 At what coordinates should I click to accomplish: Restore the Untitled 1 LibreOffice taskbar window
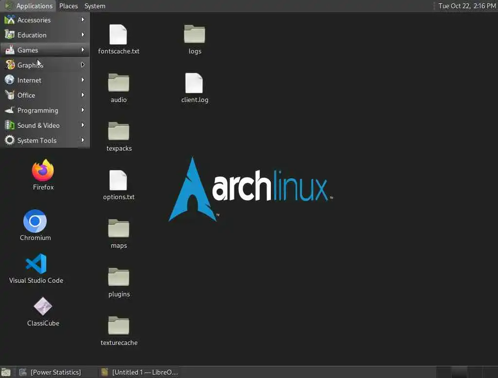click(140, 372)
